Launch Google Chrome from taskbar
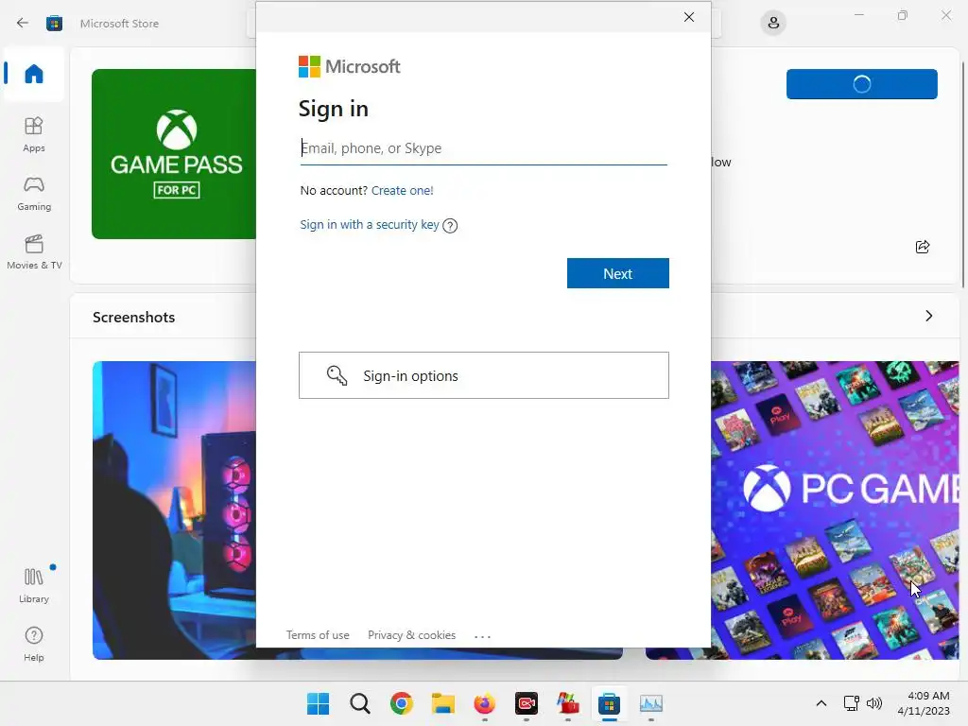Viewport: 968px width, 726px height. tap(401, 703)
